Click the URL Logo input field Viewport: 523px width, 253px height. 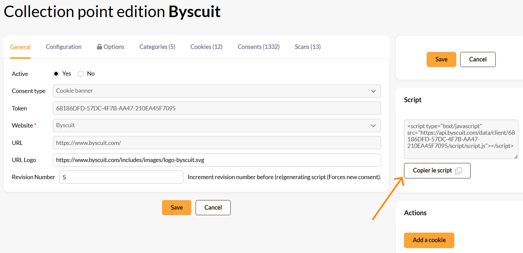click(x=217, y=160)
